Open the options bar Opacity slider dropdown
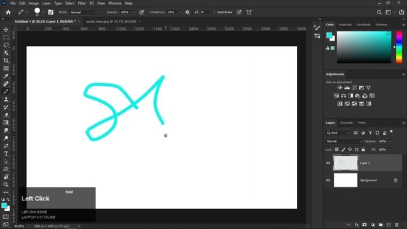407x229 pixels. click(132, 12)
